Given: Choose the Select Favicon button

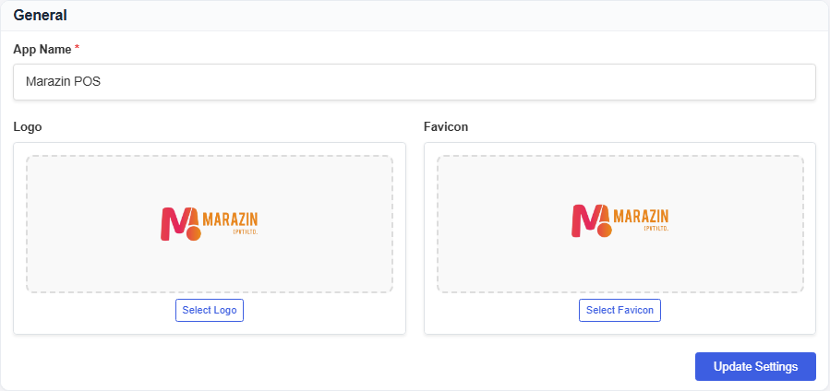Looking at the screenshot, I should [619, 310].
